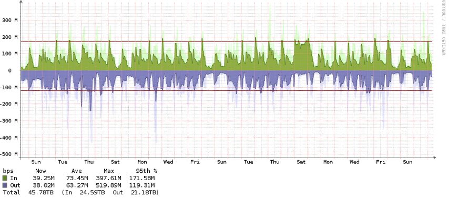Click the -200 M y-axis label
The image size is (449, 198).
9,104
